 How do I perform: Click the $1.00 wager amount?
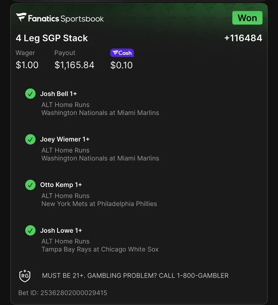[27, 65]
